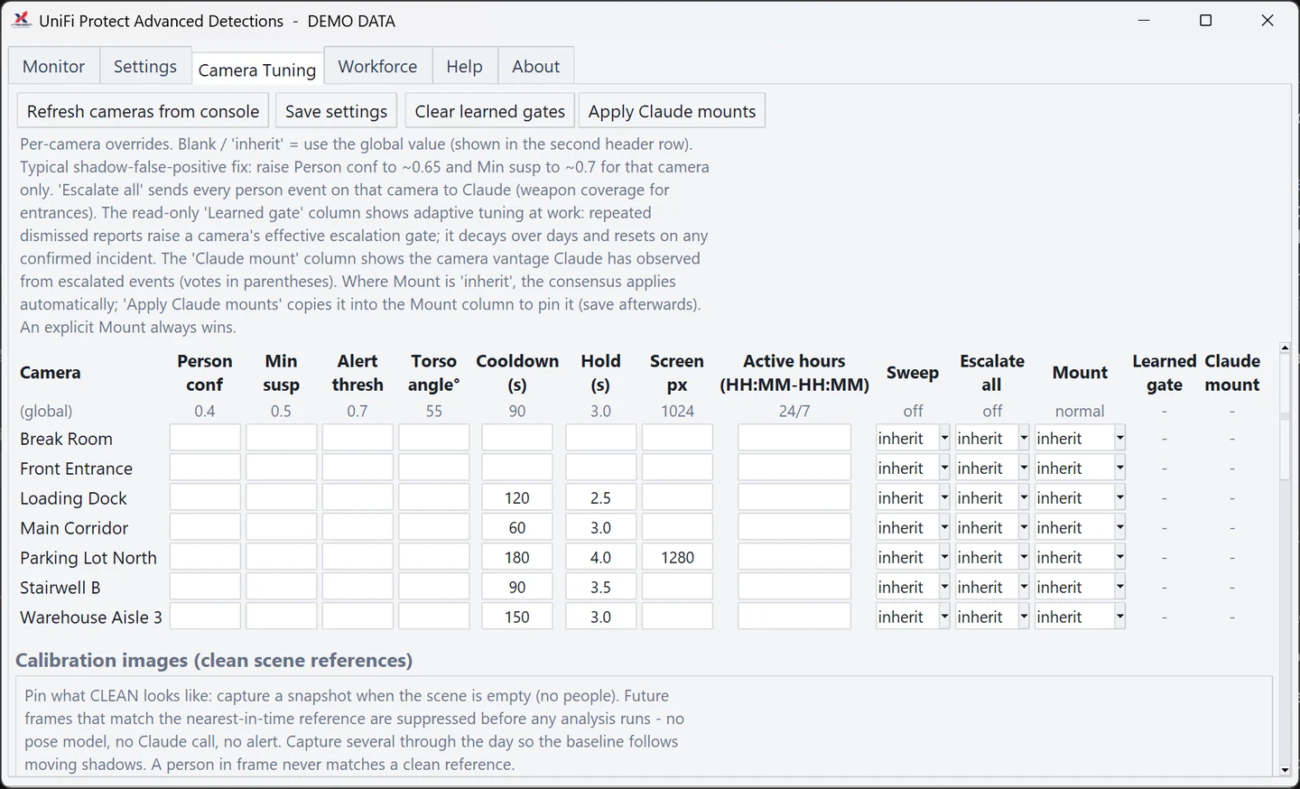Viewport: 1300px width, 789px height.
Task: Click Min susp field for Front Entrance
Action: (x=282, y=469)
